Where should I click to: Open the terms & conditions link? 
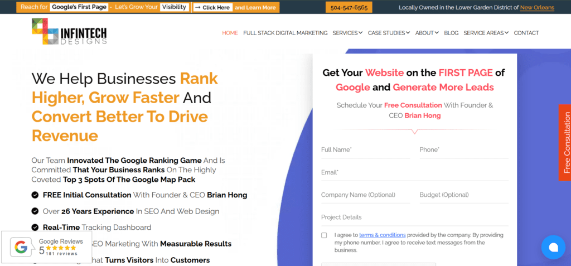382,235
